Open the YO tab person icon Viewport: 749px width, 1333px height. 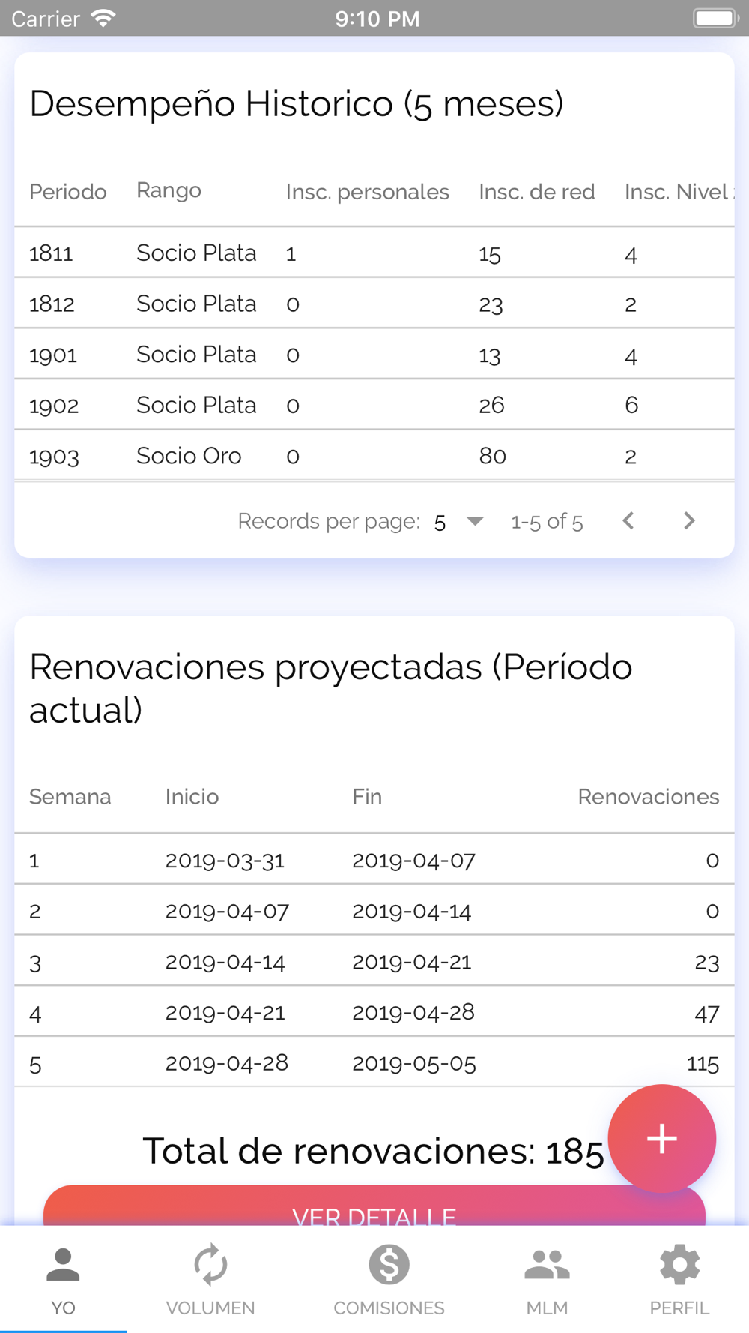(63, 1265)
